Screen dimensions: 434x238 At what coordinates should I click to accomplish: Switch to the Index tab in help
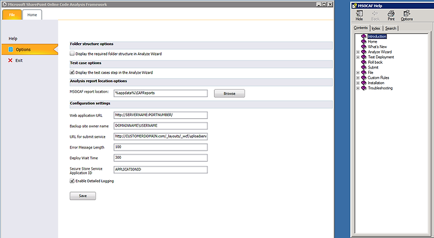376,28
